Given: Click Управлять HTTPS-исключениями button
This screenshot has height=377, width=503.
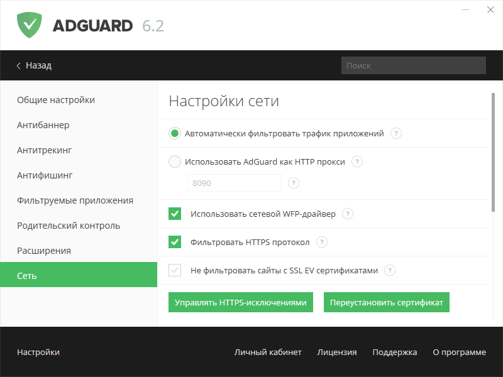Looking at the screenshot, I should pyautogui.click(x=241, y=302).
